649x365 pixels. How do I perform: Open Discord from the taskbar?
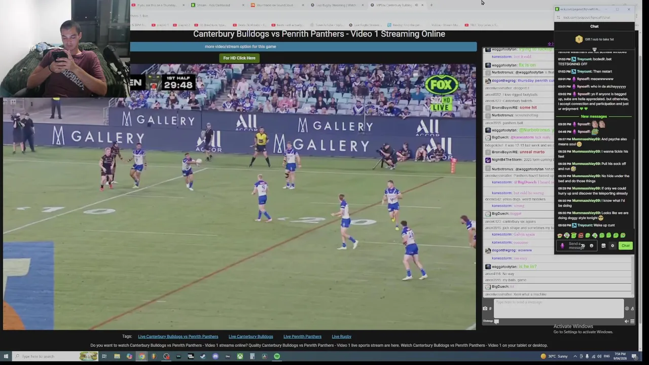pos(215,356)
